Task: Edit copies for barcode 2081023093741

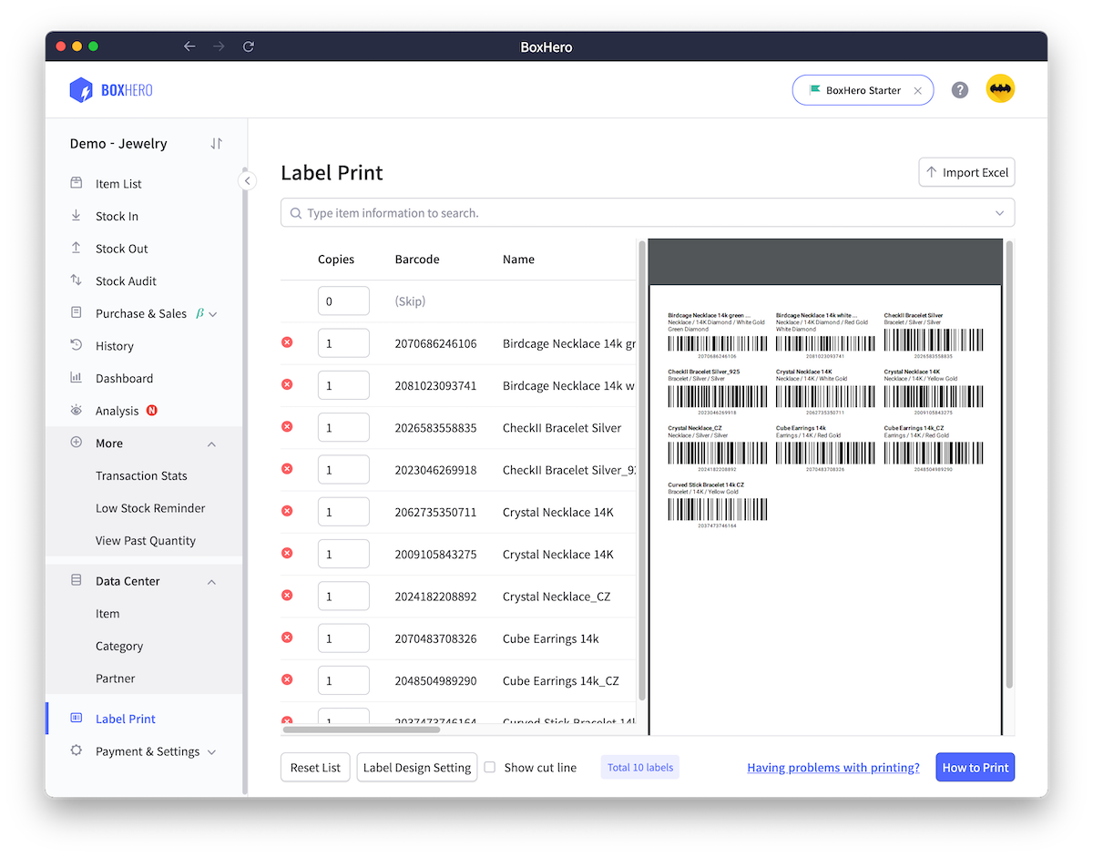Action: pos(343,385)
